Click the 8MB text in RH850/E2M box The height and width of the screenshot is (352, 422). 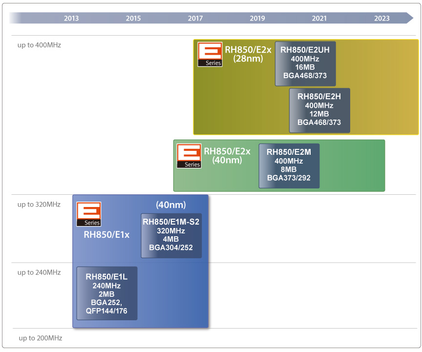pyautogui.click(x=289, y=169)
